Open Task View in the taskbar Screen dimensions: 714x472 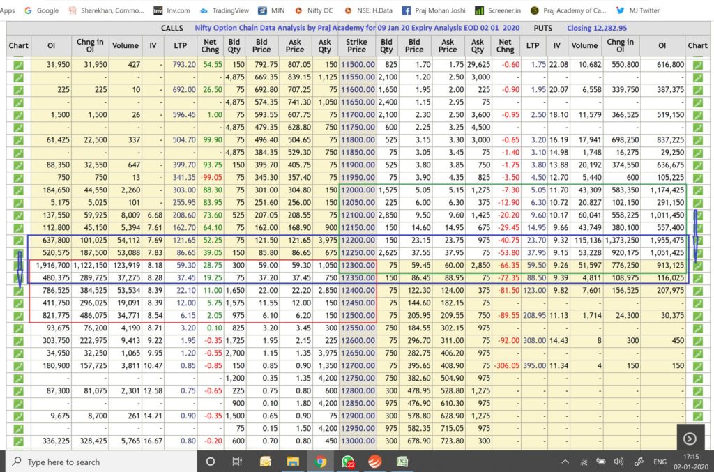(x=238, y=462)
